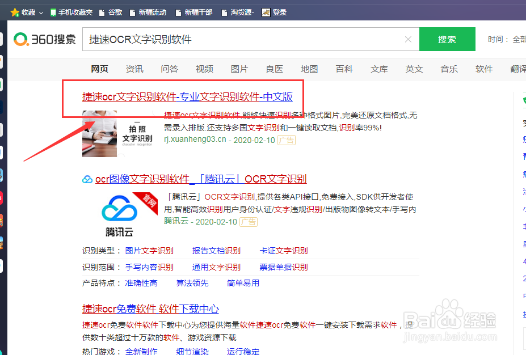Open the 收藏 favorites star icon
Screen dimensions: 526x355
click(x=15, y=12)
